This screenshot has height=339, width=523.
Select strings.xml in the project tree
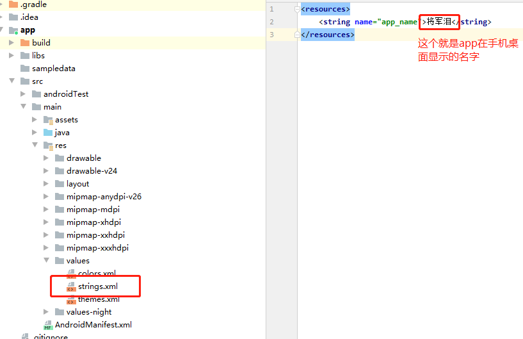[x=98, y=286]
